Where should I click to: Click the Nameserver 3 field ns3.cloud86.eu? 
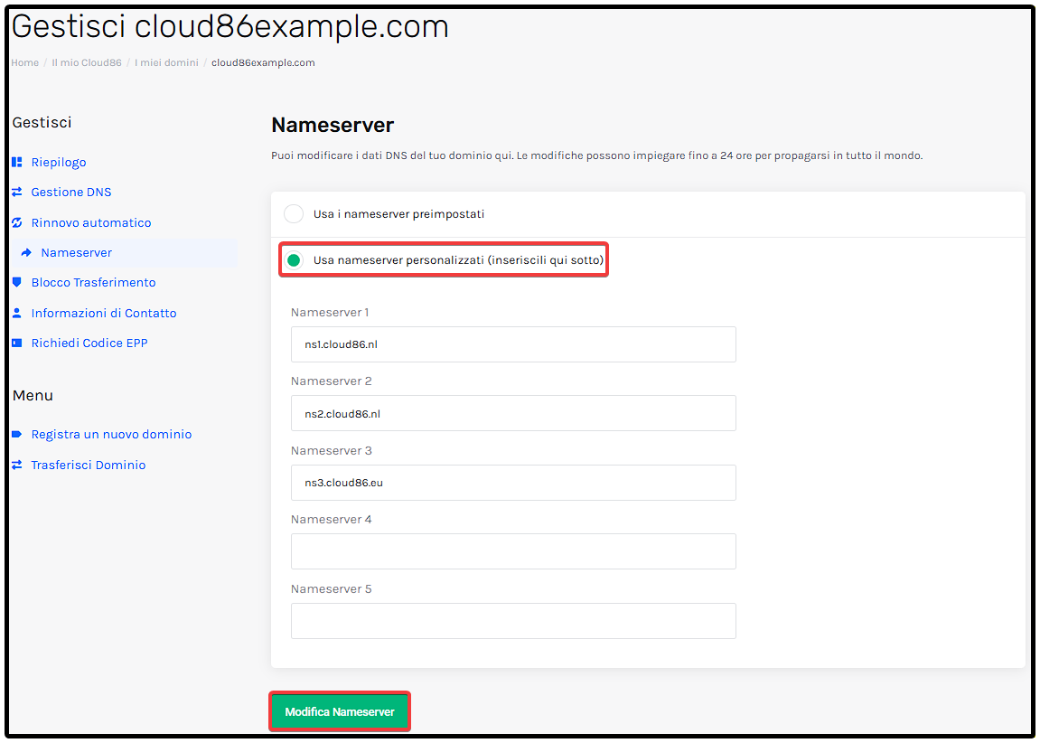513,483
